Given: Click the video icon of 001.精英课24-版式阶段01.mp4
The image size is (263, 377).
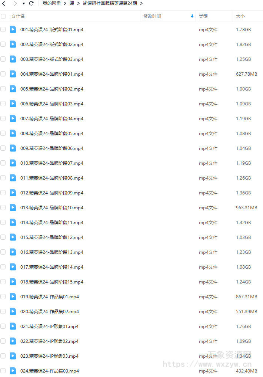Looking at the screenshot, I should tap(13, 29).
